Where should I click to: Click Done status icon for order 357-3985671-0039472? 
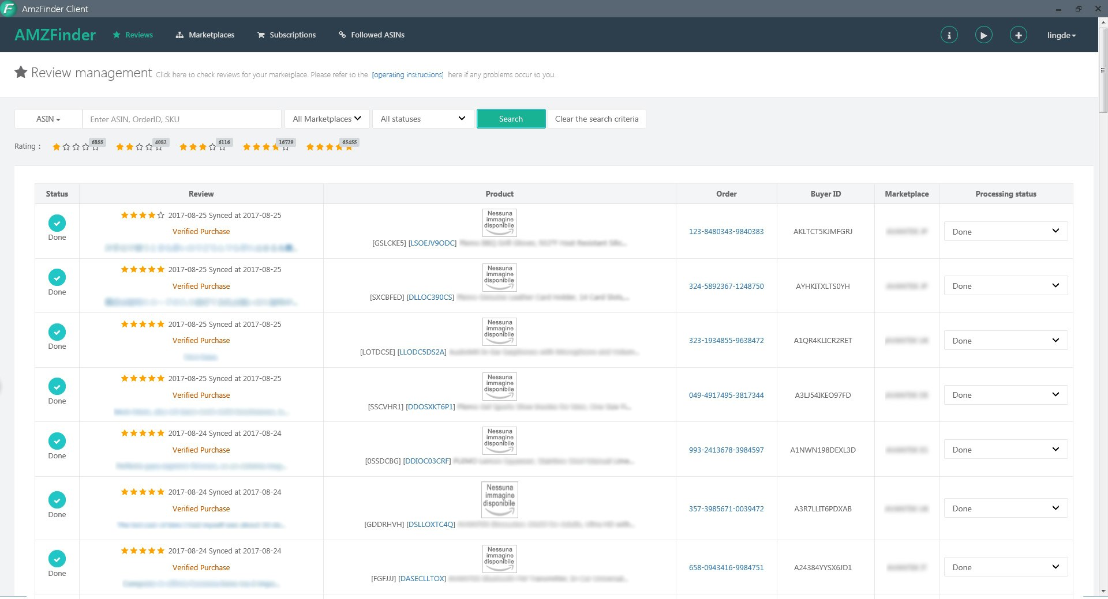click(x=57, y=500)
